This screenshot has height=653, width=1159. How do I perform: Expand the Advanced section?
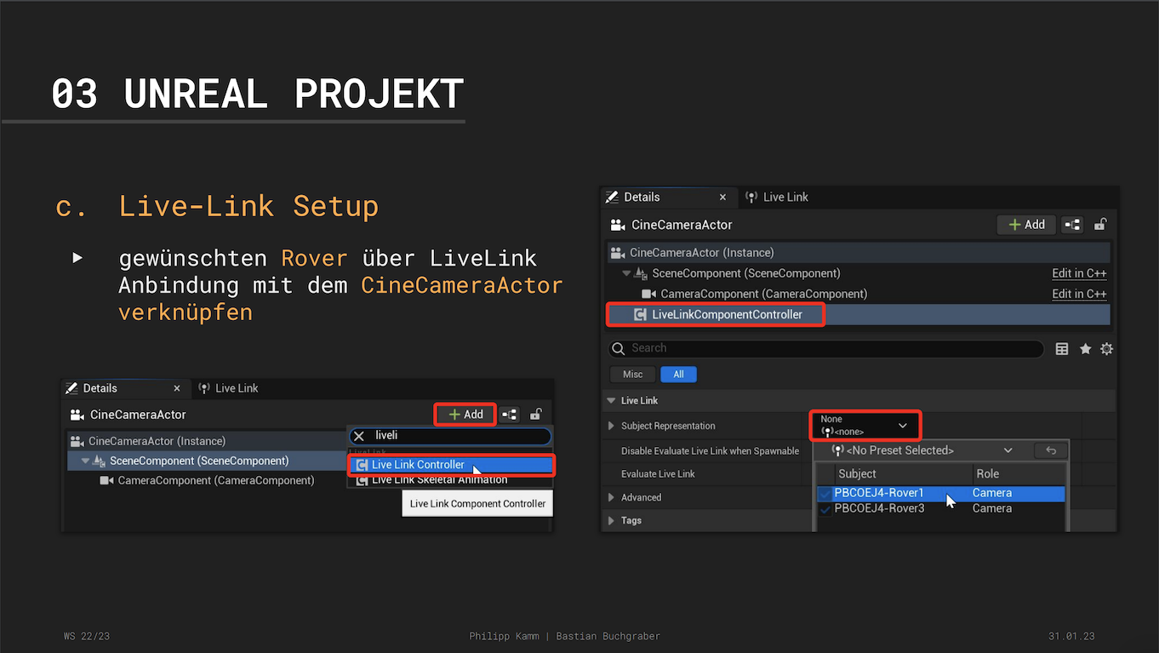(x=611, y=497)
